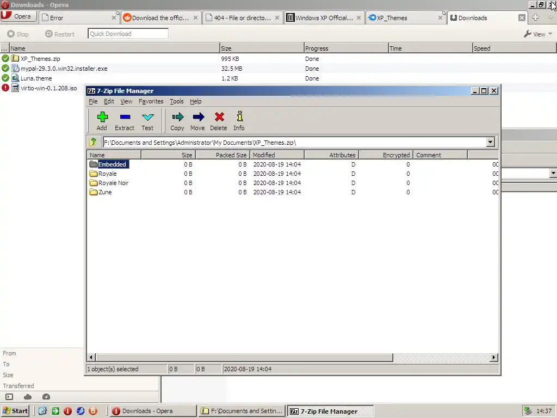Open the 7-Zip File menu

click(93, 101)
